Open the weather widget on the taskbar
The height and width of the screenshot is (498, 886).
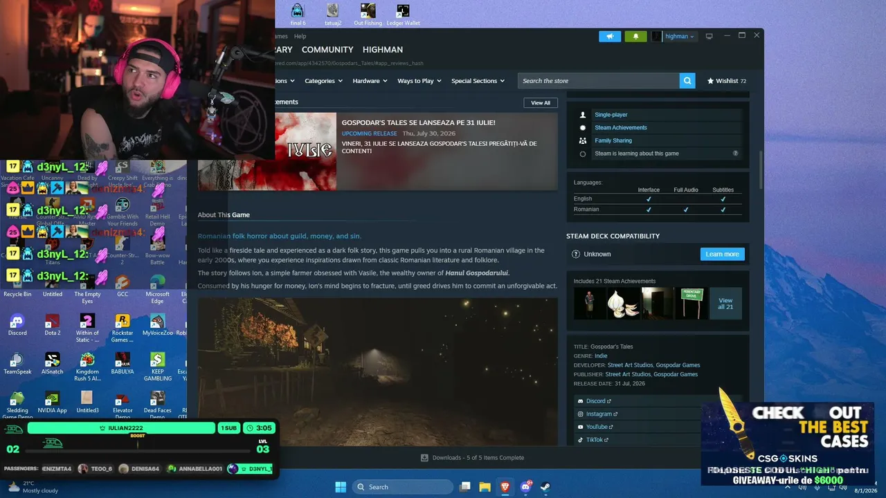point(32,487)
